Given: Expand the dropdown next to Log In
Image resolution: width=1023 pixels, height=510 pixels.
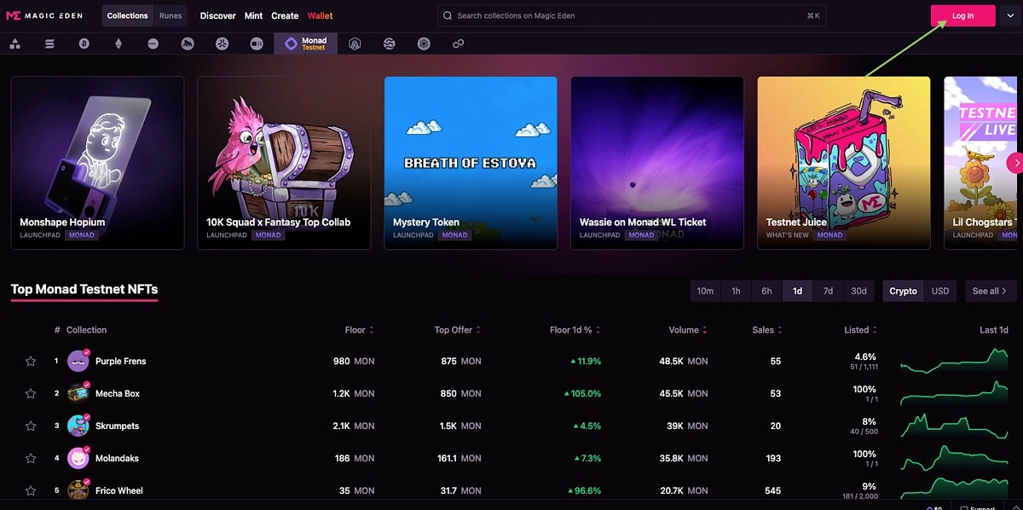Looking at the screenshot, I should pos(1010,15).
